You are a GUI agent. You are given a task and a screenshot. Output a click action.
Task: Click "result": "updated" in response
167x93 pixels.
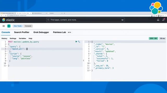tap(105, 51)
